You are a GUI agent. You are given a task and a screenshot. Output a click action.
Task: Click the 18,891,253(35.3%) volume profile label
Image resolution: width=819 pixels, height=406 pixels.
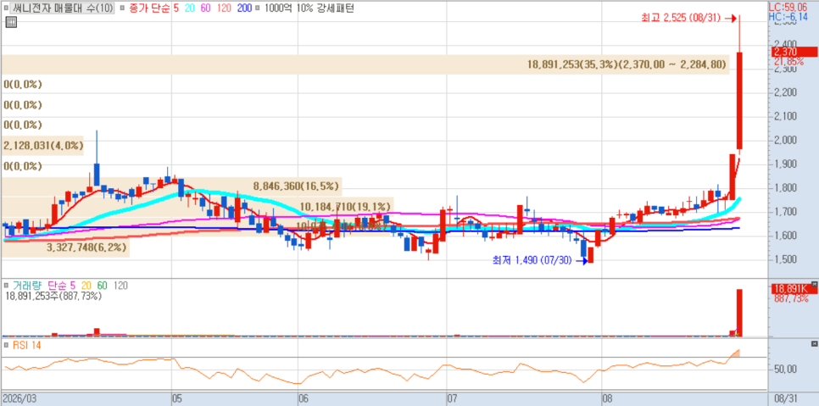click(x=627, y=64)
